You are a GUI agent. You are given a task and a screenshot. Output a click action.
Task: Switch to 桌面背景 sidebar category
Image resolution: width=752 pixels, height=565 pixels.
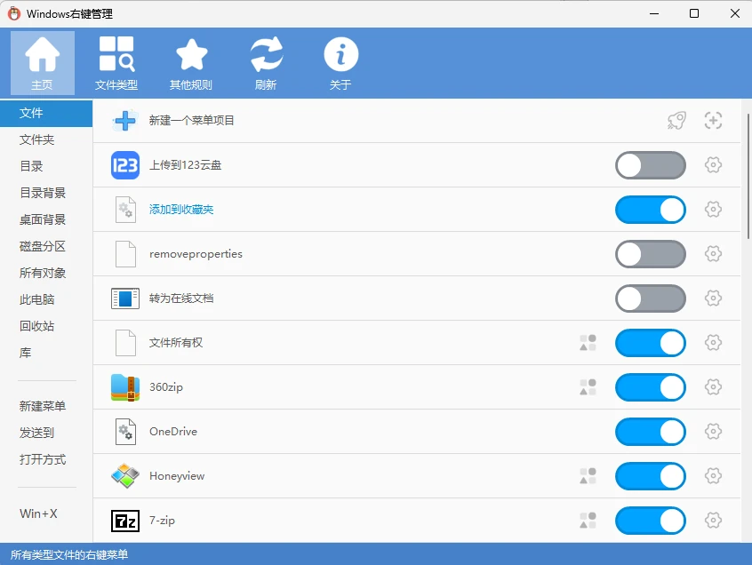(43, 219)
